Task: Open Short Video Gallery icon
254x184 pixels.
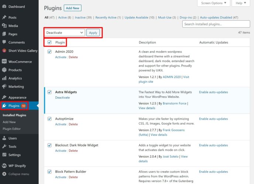Action: click(4, 50)
